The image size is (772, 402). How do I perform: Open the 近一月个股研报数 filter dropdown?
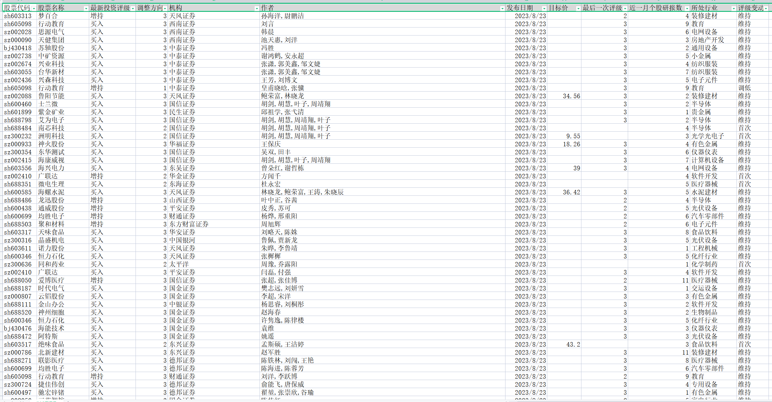[687, 8]
